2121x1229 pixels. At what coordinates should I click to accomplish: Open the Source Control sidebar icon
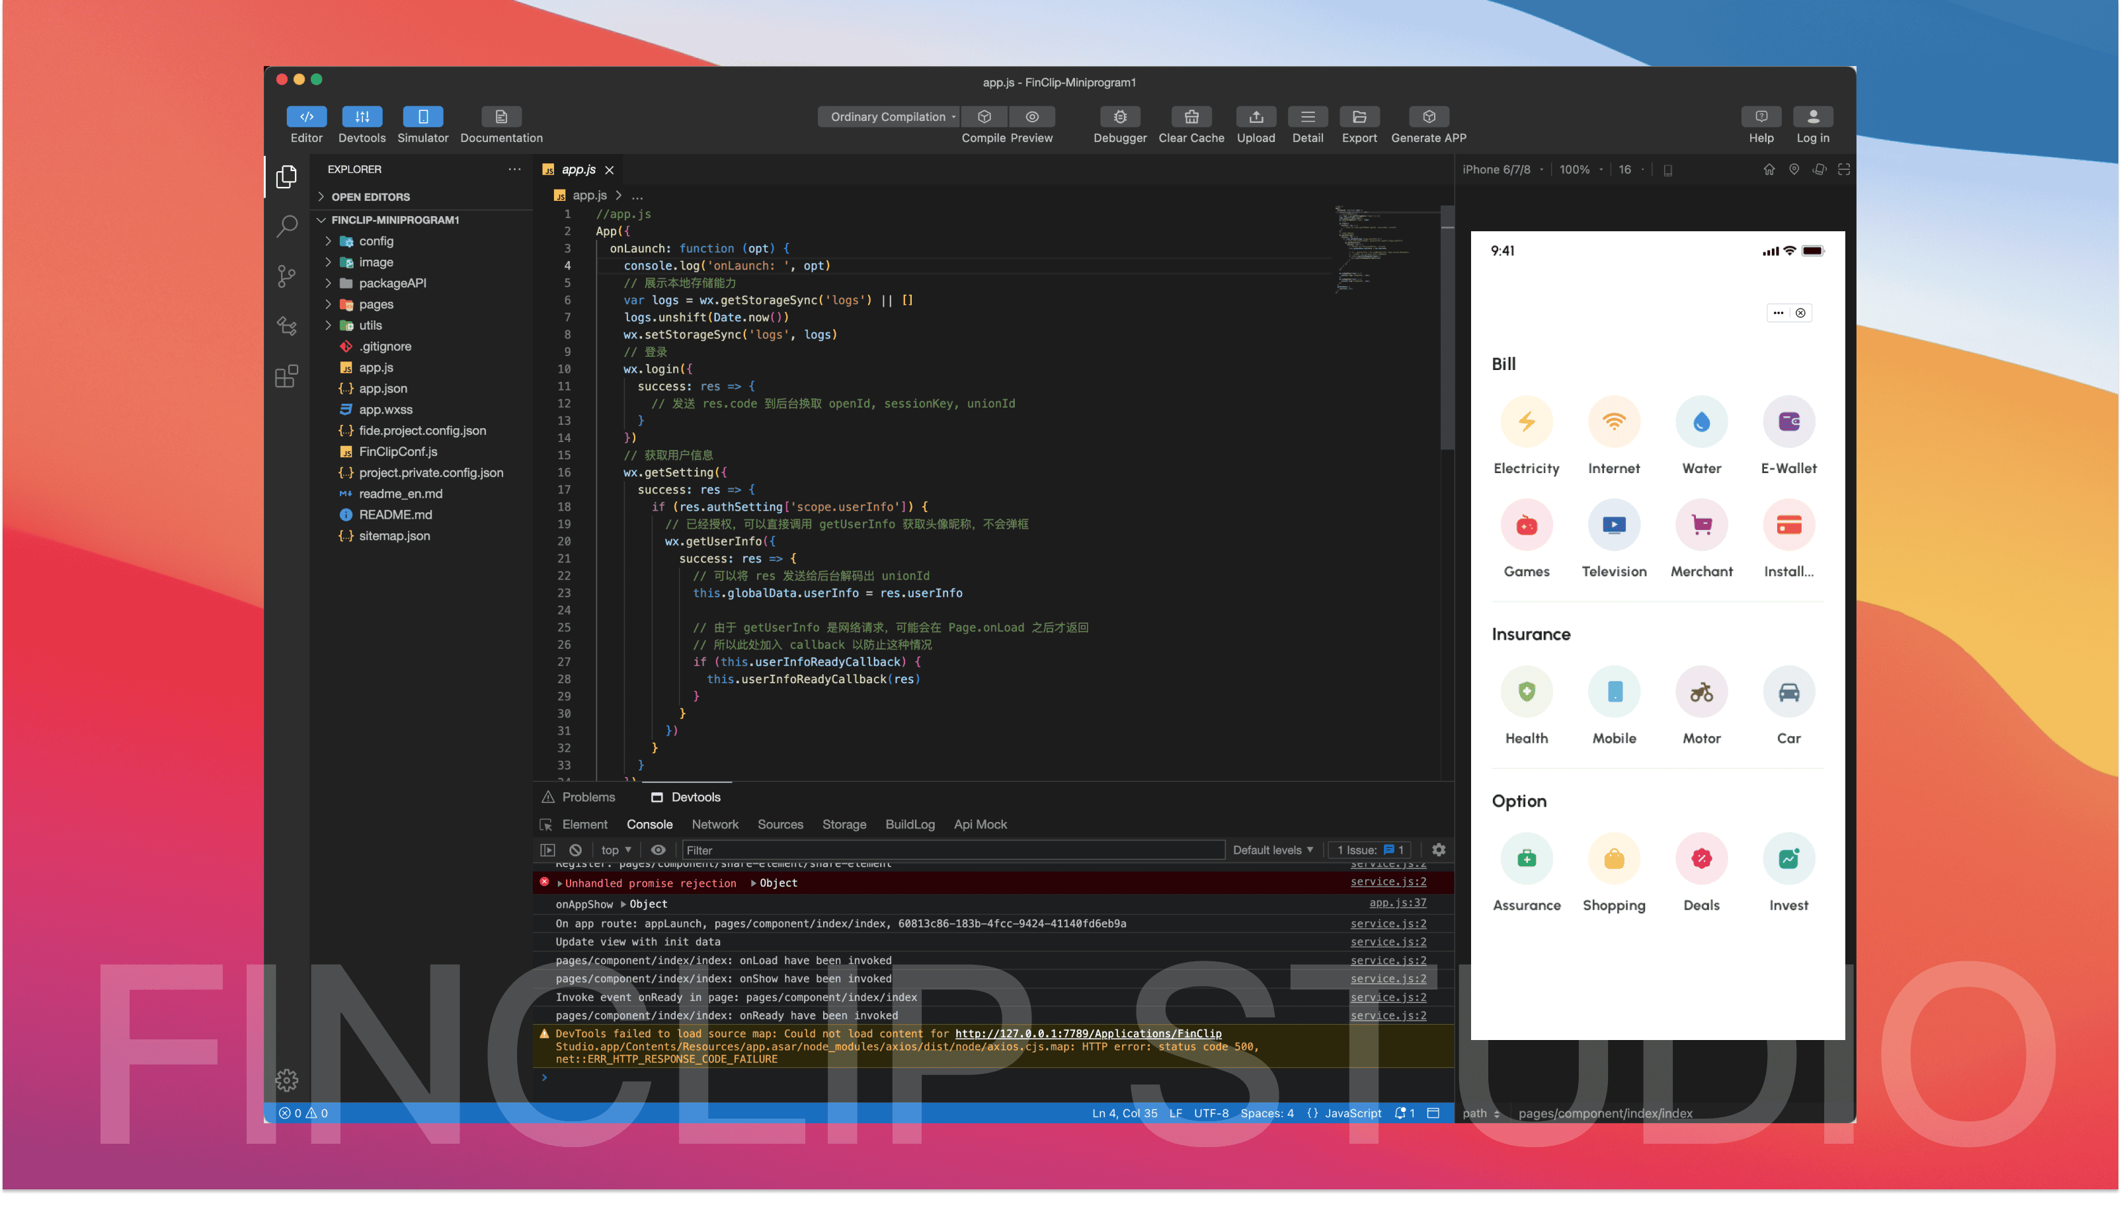[x=286, y=276]
